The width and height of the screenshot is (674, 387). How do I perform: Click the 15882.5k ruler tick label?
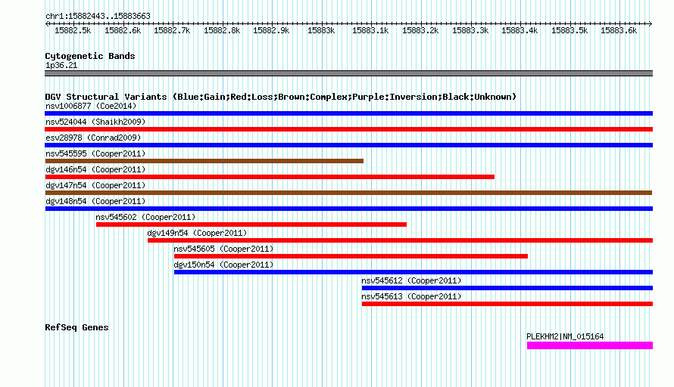coord(73,30)
